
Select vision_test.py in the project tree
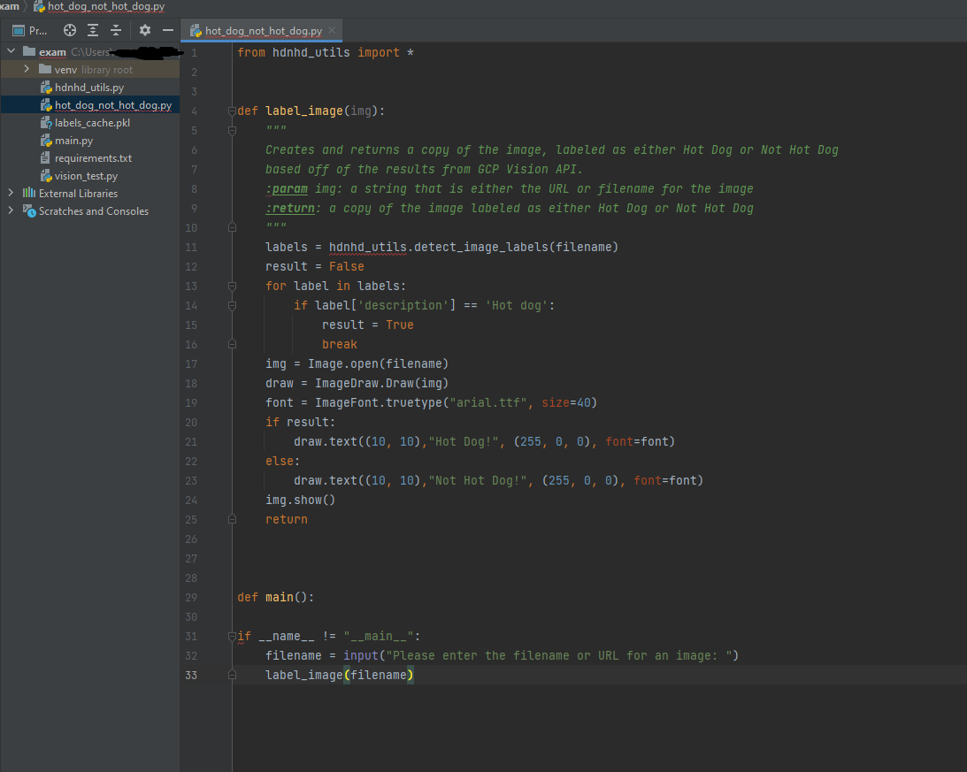86,176
